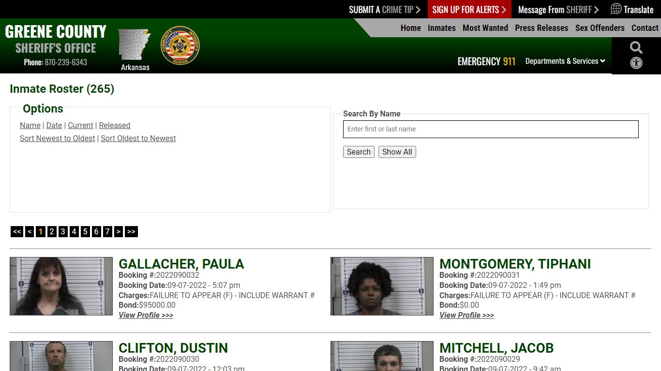Open the site search magnifier icon
661x371 pixels.
pos(636,47)
